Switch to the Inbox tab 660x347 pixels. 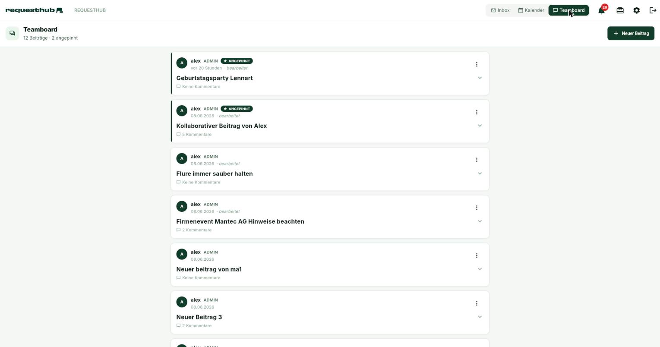click(x=500, y=10)
